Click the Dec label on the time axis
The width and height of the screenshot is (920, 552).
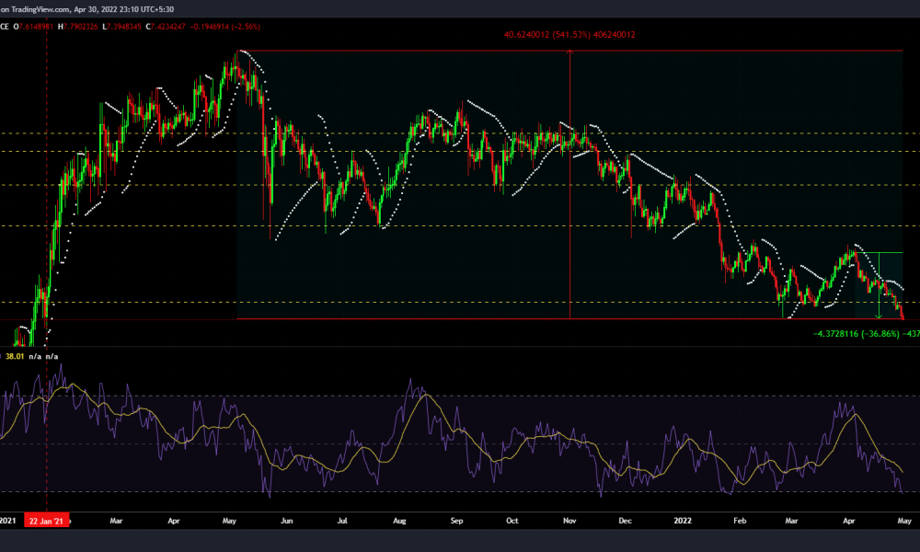[x=626, y=521]
